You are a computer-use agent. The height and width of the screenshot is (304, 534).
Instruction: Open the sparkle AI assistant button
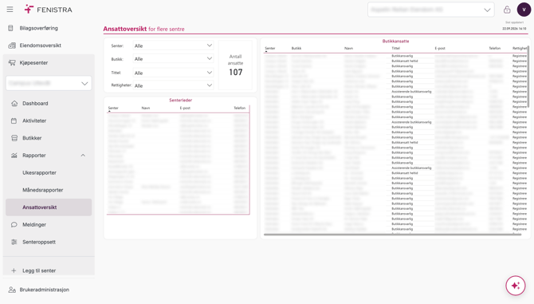[515, 286]
